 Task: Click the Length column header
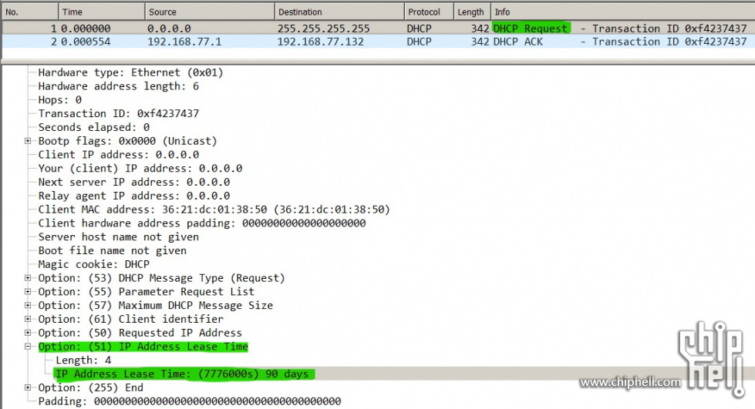tap(472, 12)
